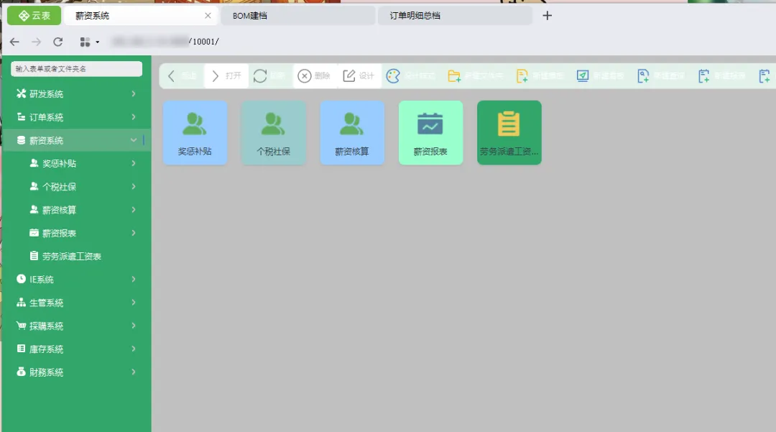Click the 云表 logo button
The width and height of the screenshot is (776, 432).
click(x=34, y=15)
